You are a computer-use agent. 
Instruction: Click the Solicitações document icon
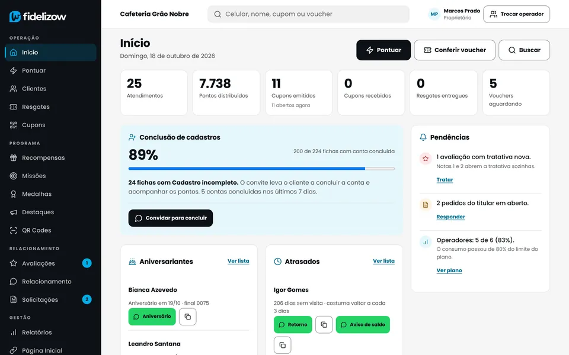(x=14, y=299)
